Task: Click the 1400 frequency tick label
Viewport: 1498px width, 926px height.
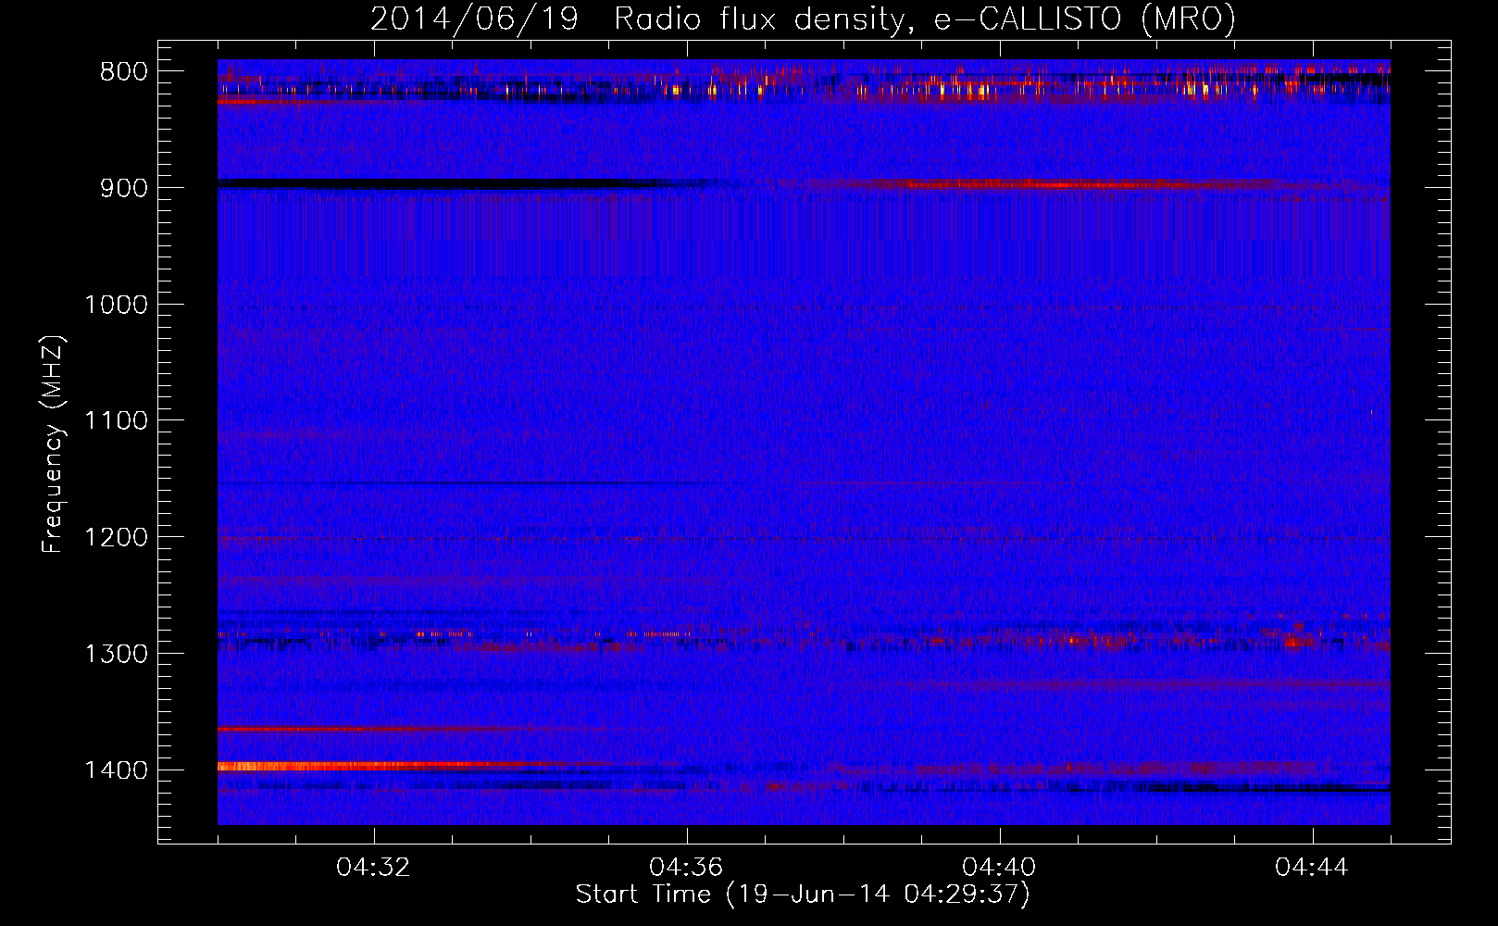Action: coord(116,770)
